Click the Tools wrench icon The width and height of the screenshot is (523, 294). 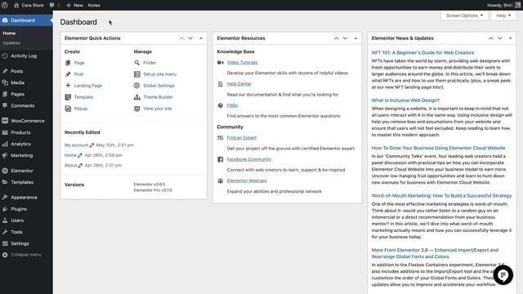click(5, 232)
